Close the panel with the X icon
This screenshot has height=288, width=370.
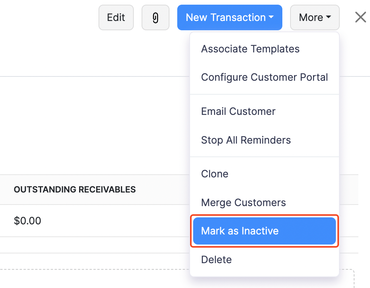click(x=360, y=17)
